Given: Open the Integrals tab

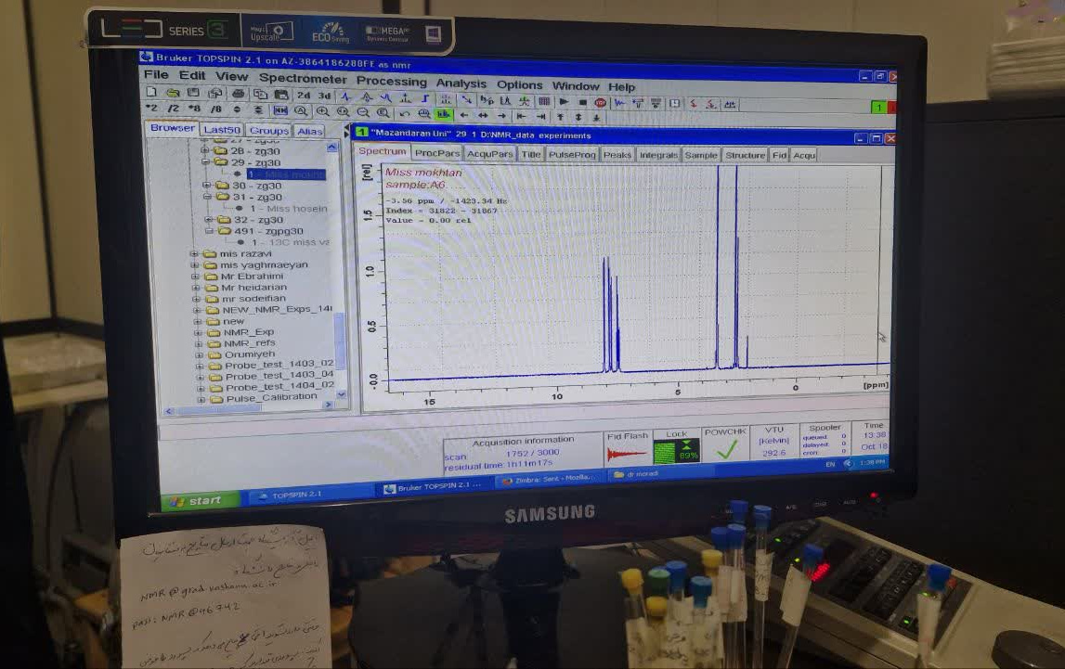Looking at the screenshot, I should [x=658, y=155].
